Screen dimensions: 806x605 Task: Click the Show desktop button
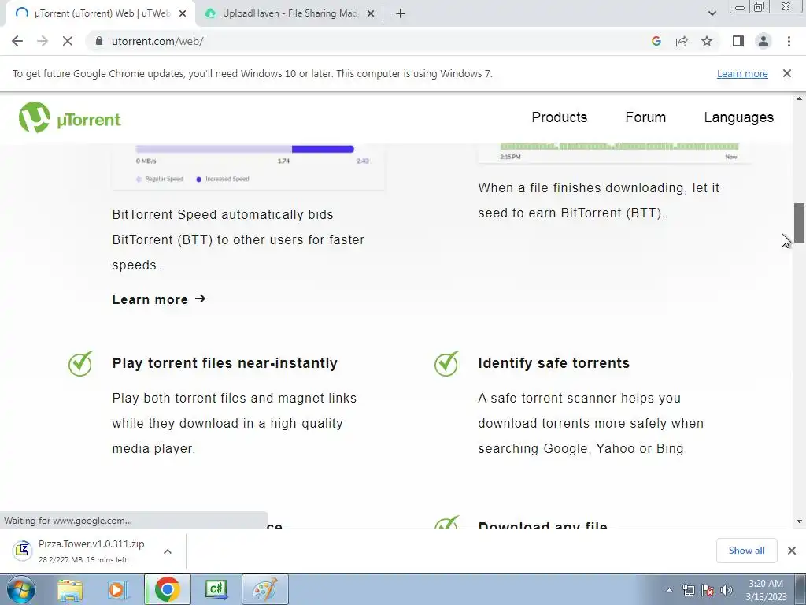pyautogui.click(x=800, y=589)
